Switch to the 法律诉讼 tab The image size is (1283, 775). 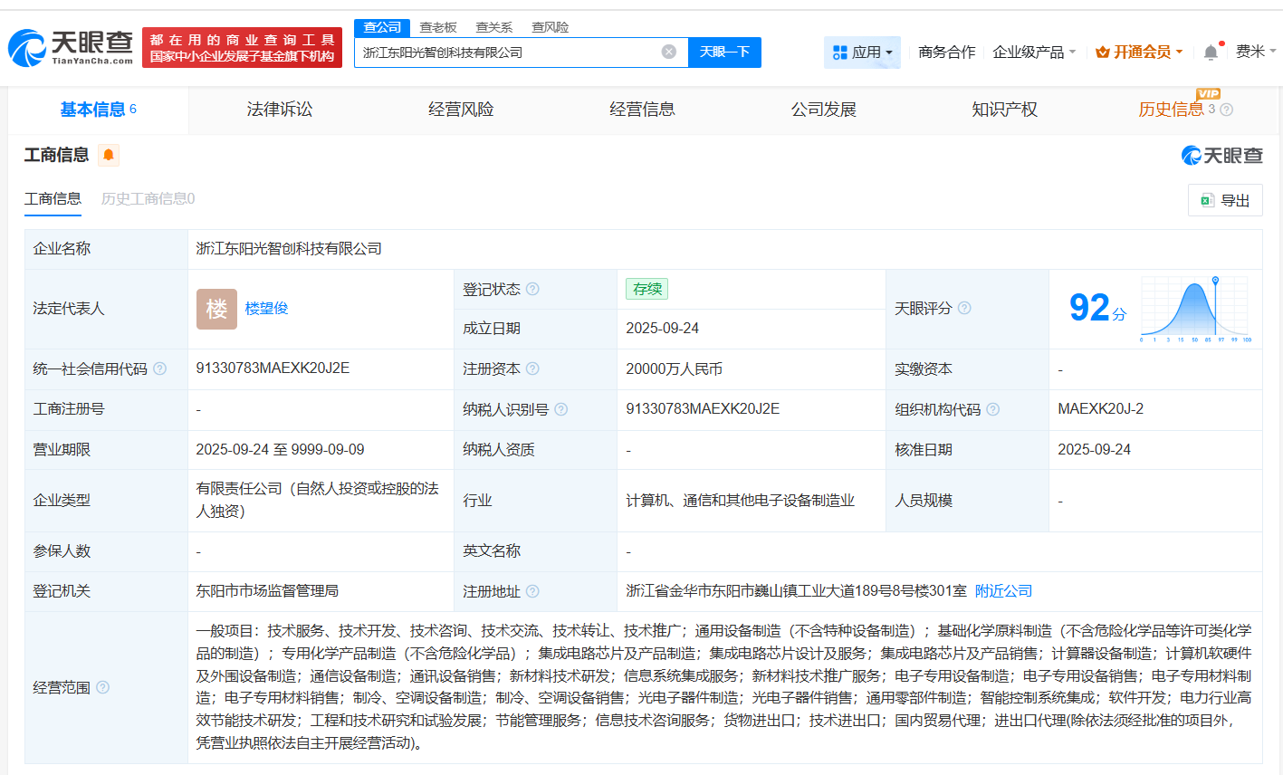[279, 109]
